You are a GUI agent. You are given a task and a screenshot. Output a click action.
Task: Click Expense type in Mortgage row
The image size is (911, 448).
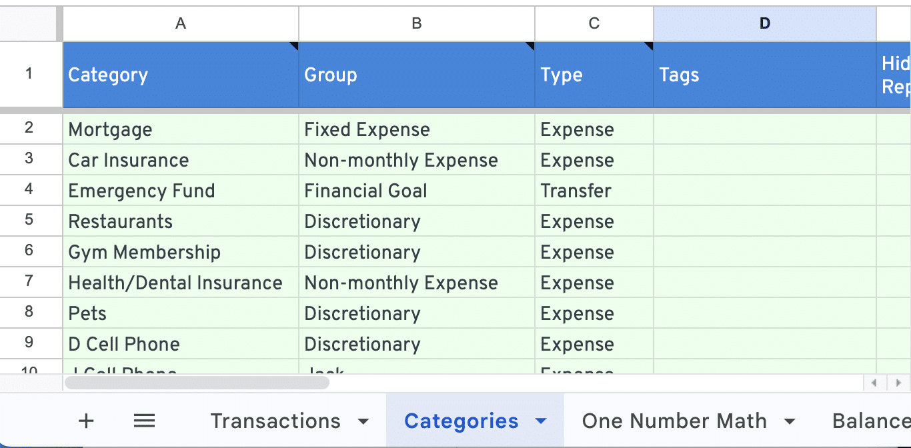594,129
